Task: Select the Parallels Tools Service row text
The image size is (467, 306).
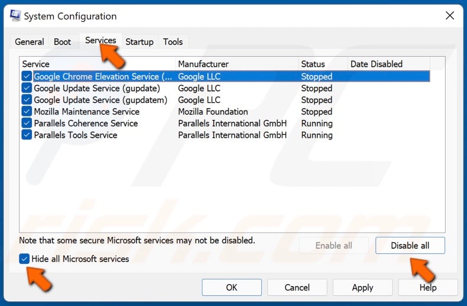Action: pos(76,135)
